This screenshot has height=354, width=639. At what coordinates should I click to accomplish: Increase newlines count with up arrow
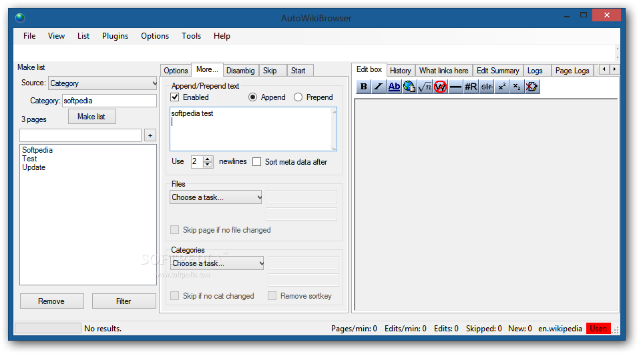click(208, 159)
